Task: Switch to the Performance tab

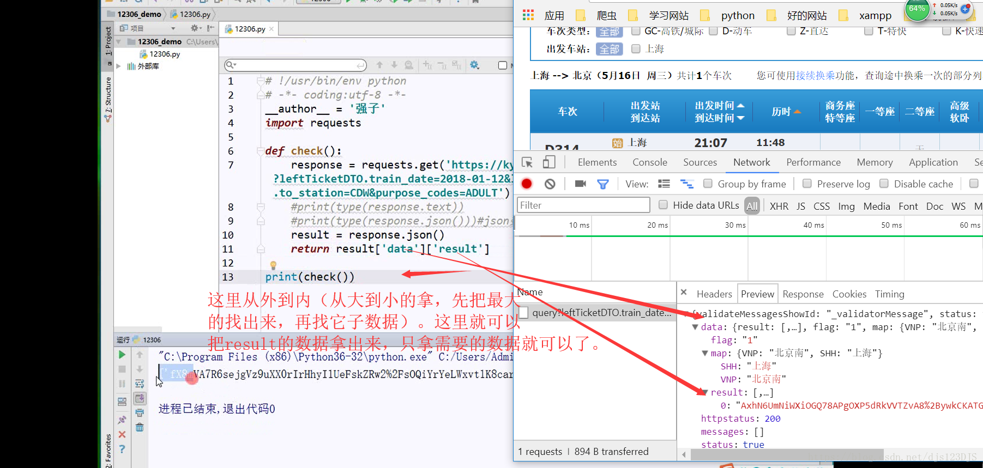Action: click(813, 162)
